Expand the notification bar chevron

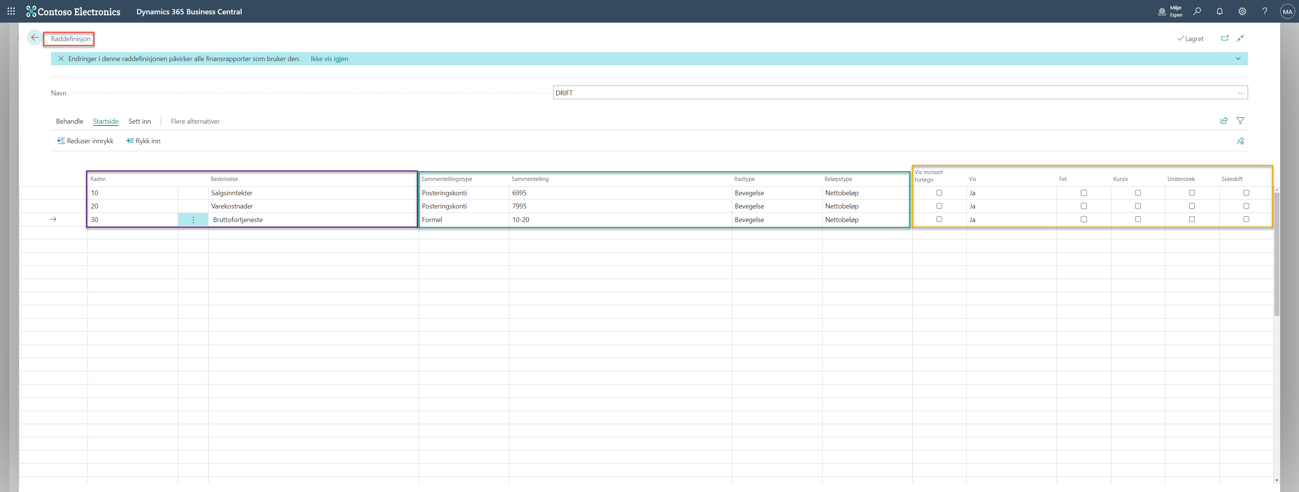(x=1238, y=58)
